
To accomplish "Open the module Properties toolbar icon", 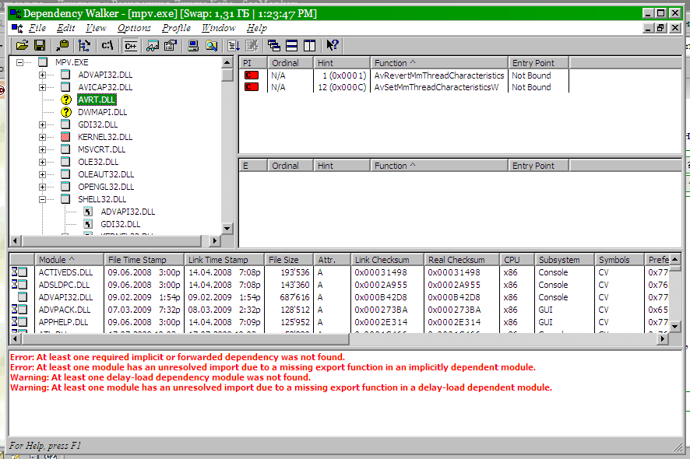I will tap(171, 46).
